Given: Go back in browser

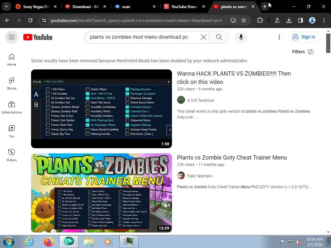Looking at the screenshot, I should point(7,20).
